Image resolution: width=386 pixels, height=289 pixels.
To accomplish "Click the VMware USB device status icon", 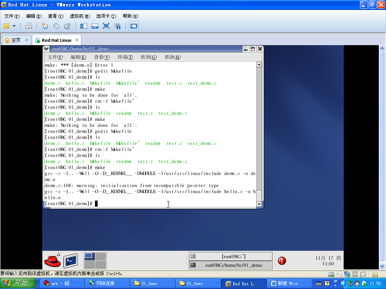I will 363,274.
